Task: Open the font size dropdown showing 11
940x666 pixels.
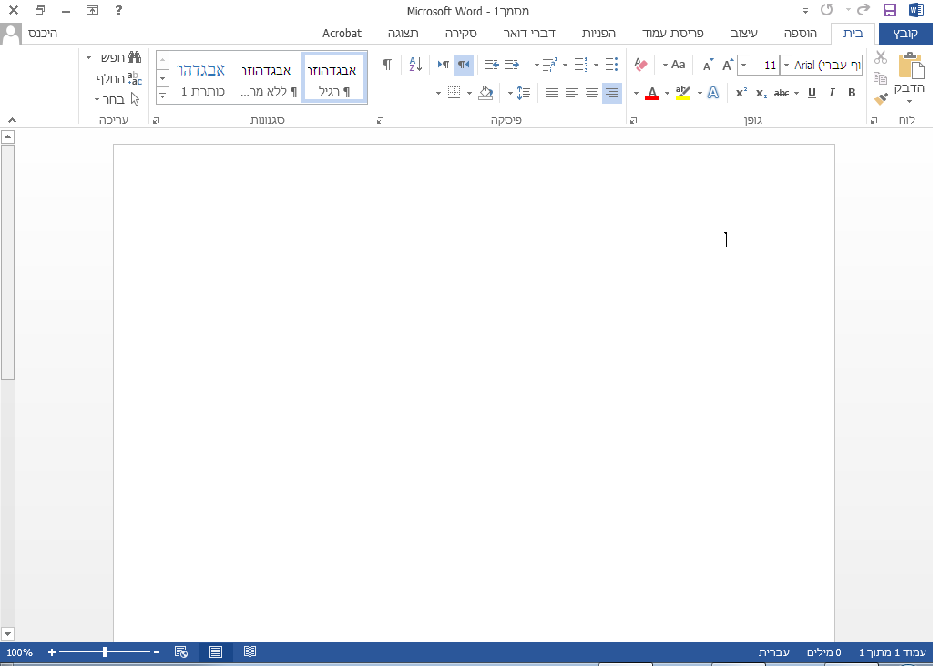Action: click(x=744, y=66)
